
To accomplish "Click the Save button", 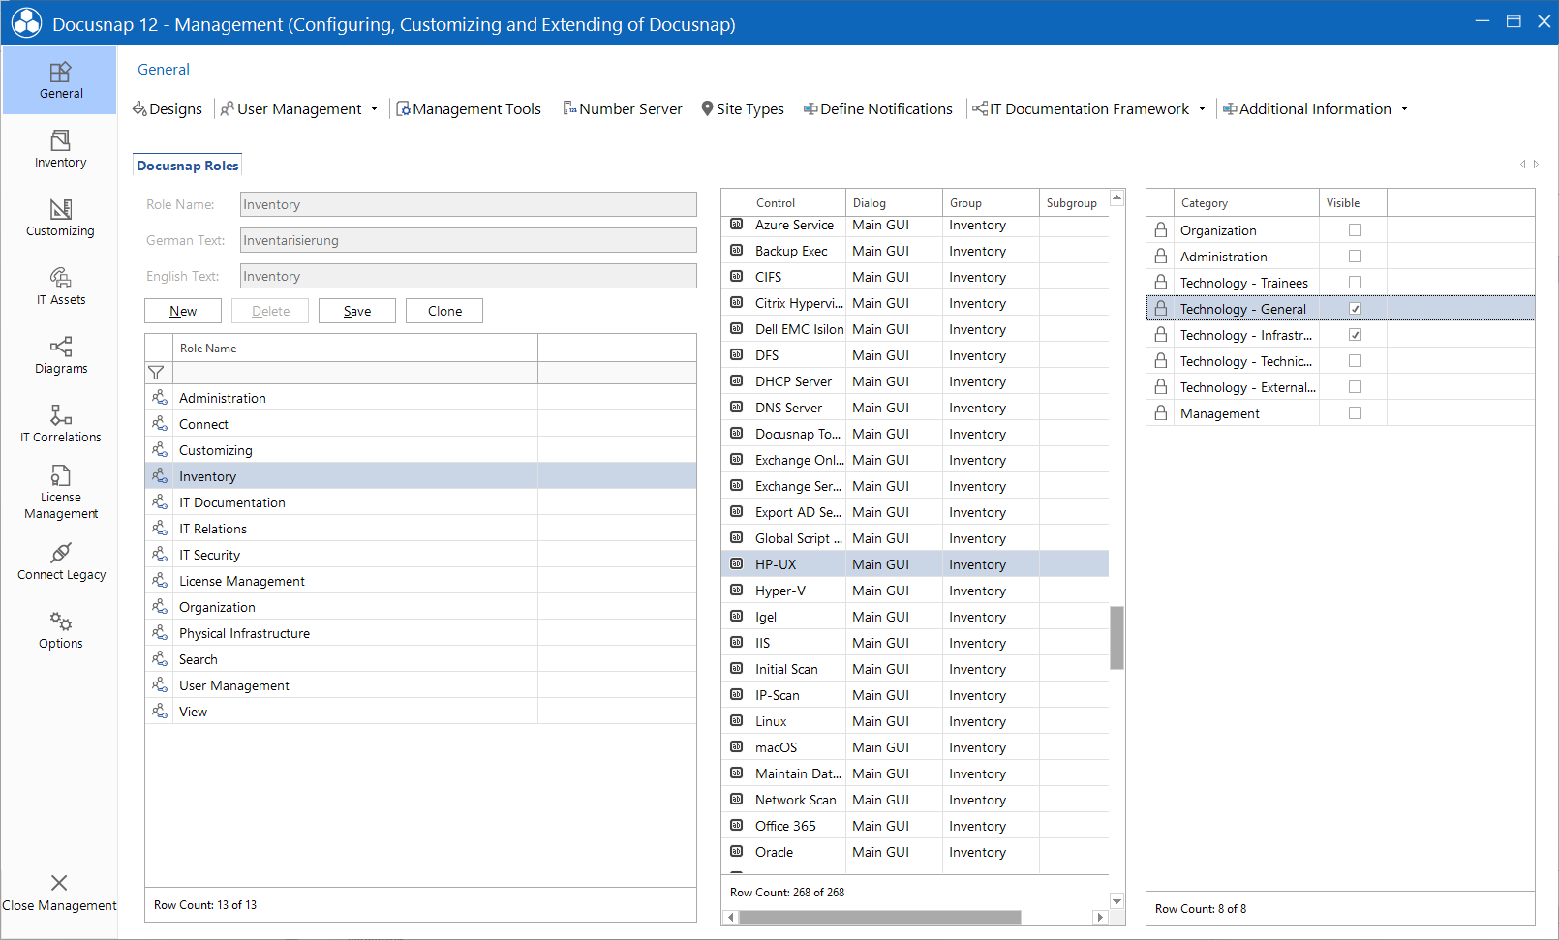I will 357,311.
